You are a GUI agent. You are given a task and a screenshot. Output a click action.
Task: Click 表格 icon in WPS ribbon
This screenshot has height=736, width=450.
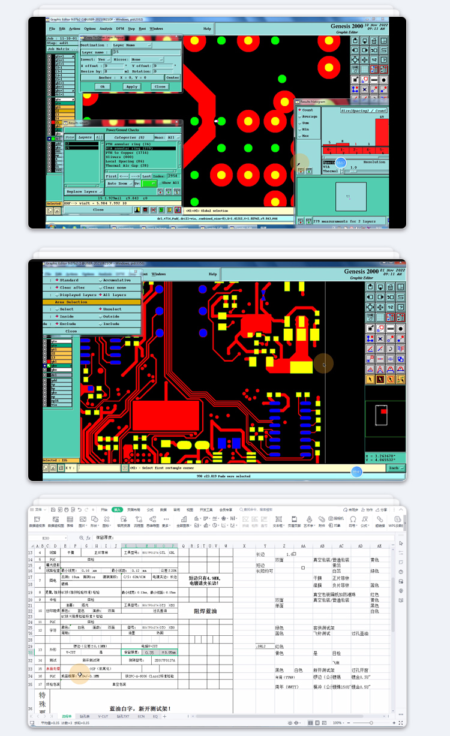(70, 522)
